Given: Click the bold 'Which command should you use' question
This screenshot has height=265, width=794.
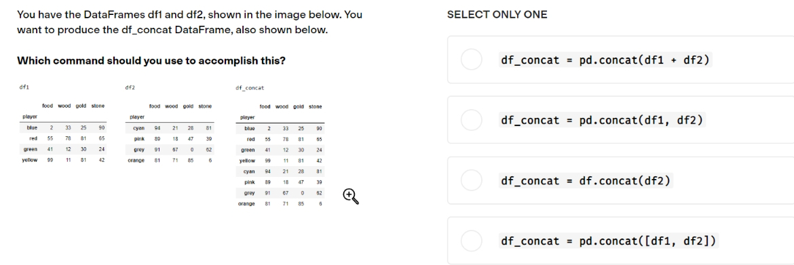Looking at the screenshot, I should (x=151, y=61).
